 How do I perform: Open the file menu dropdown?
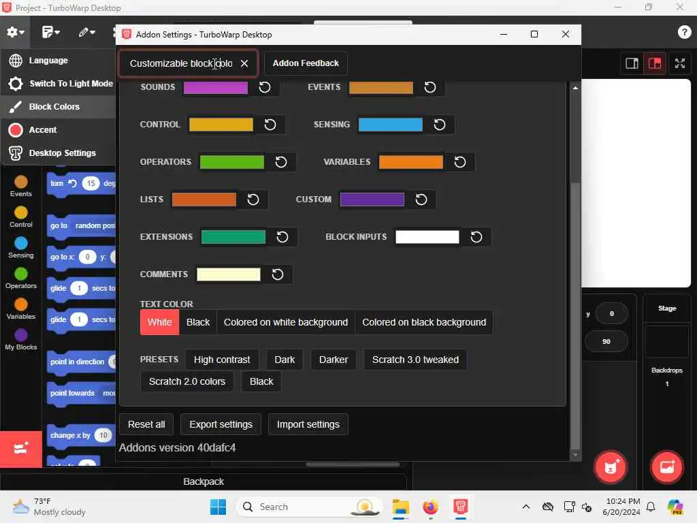(50, 32)
